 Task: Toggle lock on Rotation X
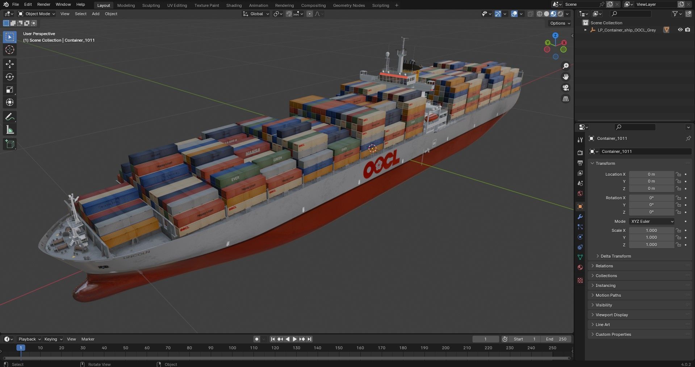click(x=678, y=198)
